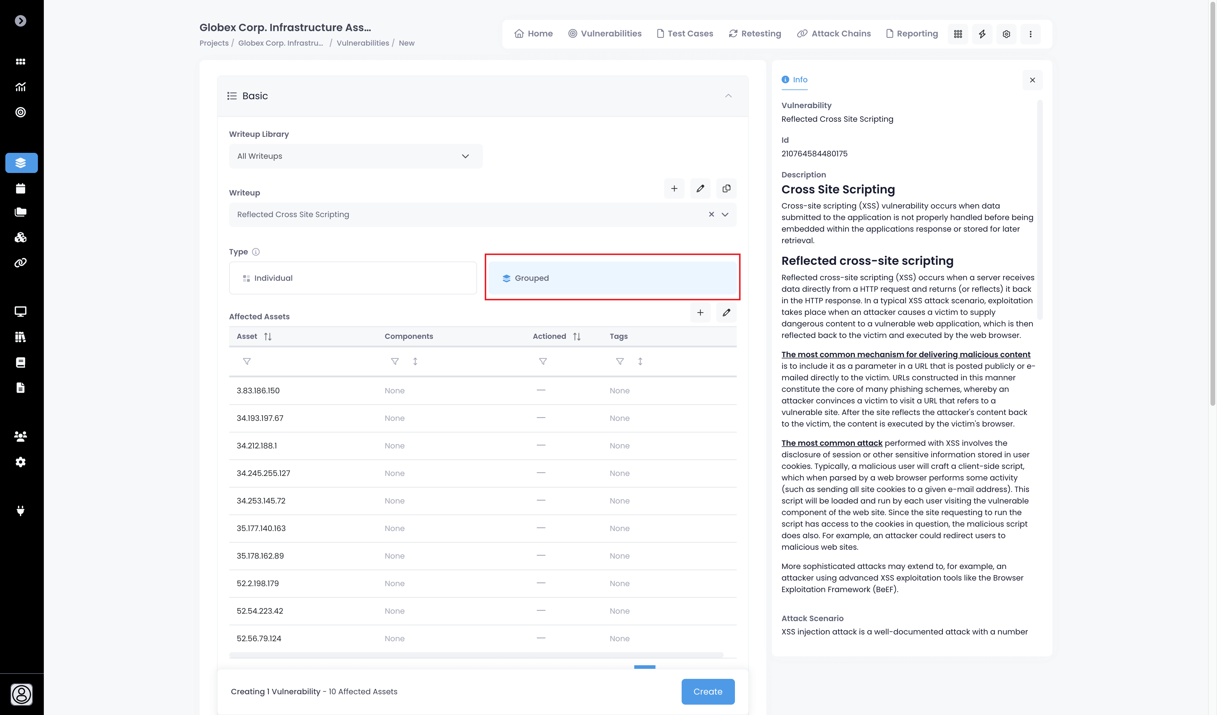This screenshot has width=1217, height=715.
Task: Open the Vulnerabilities breadcrumb link
Action: pyautogui.click(x=362, y=43)
